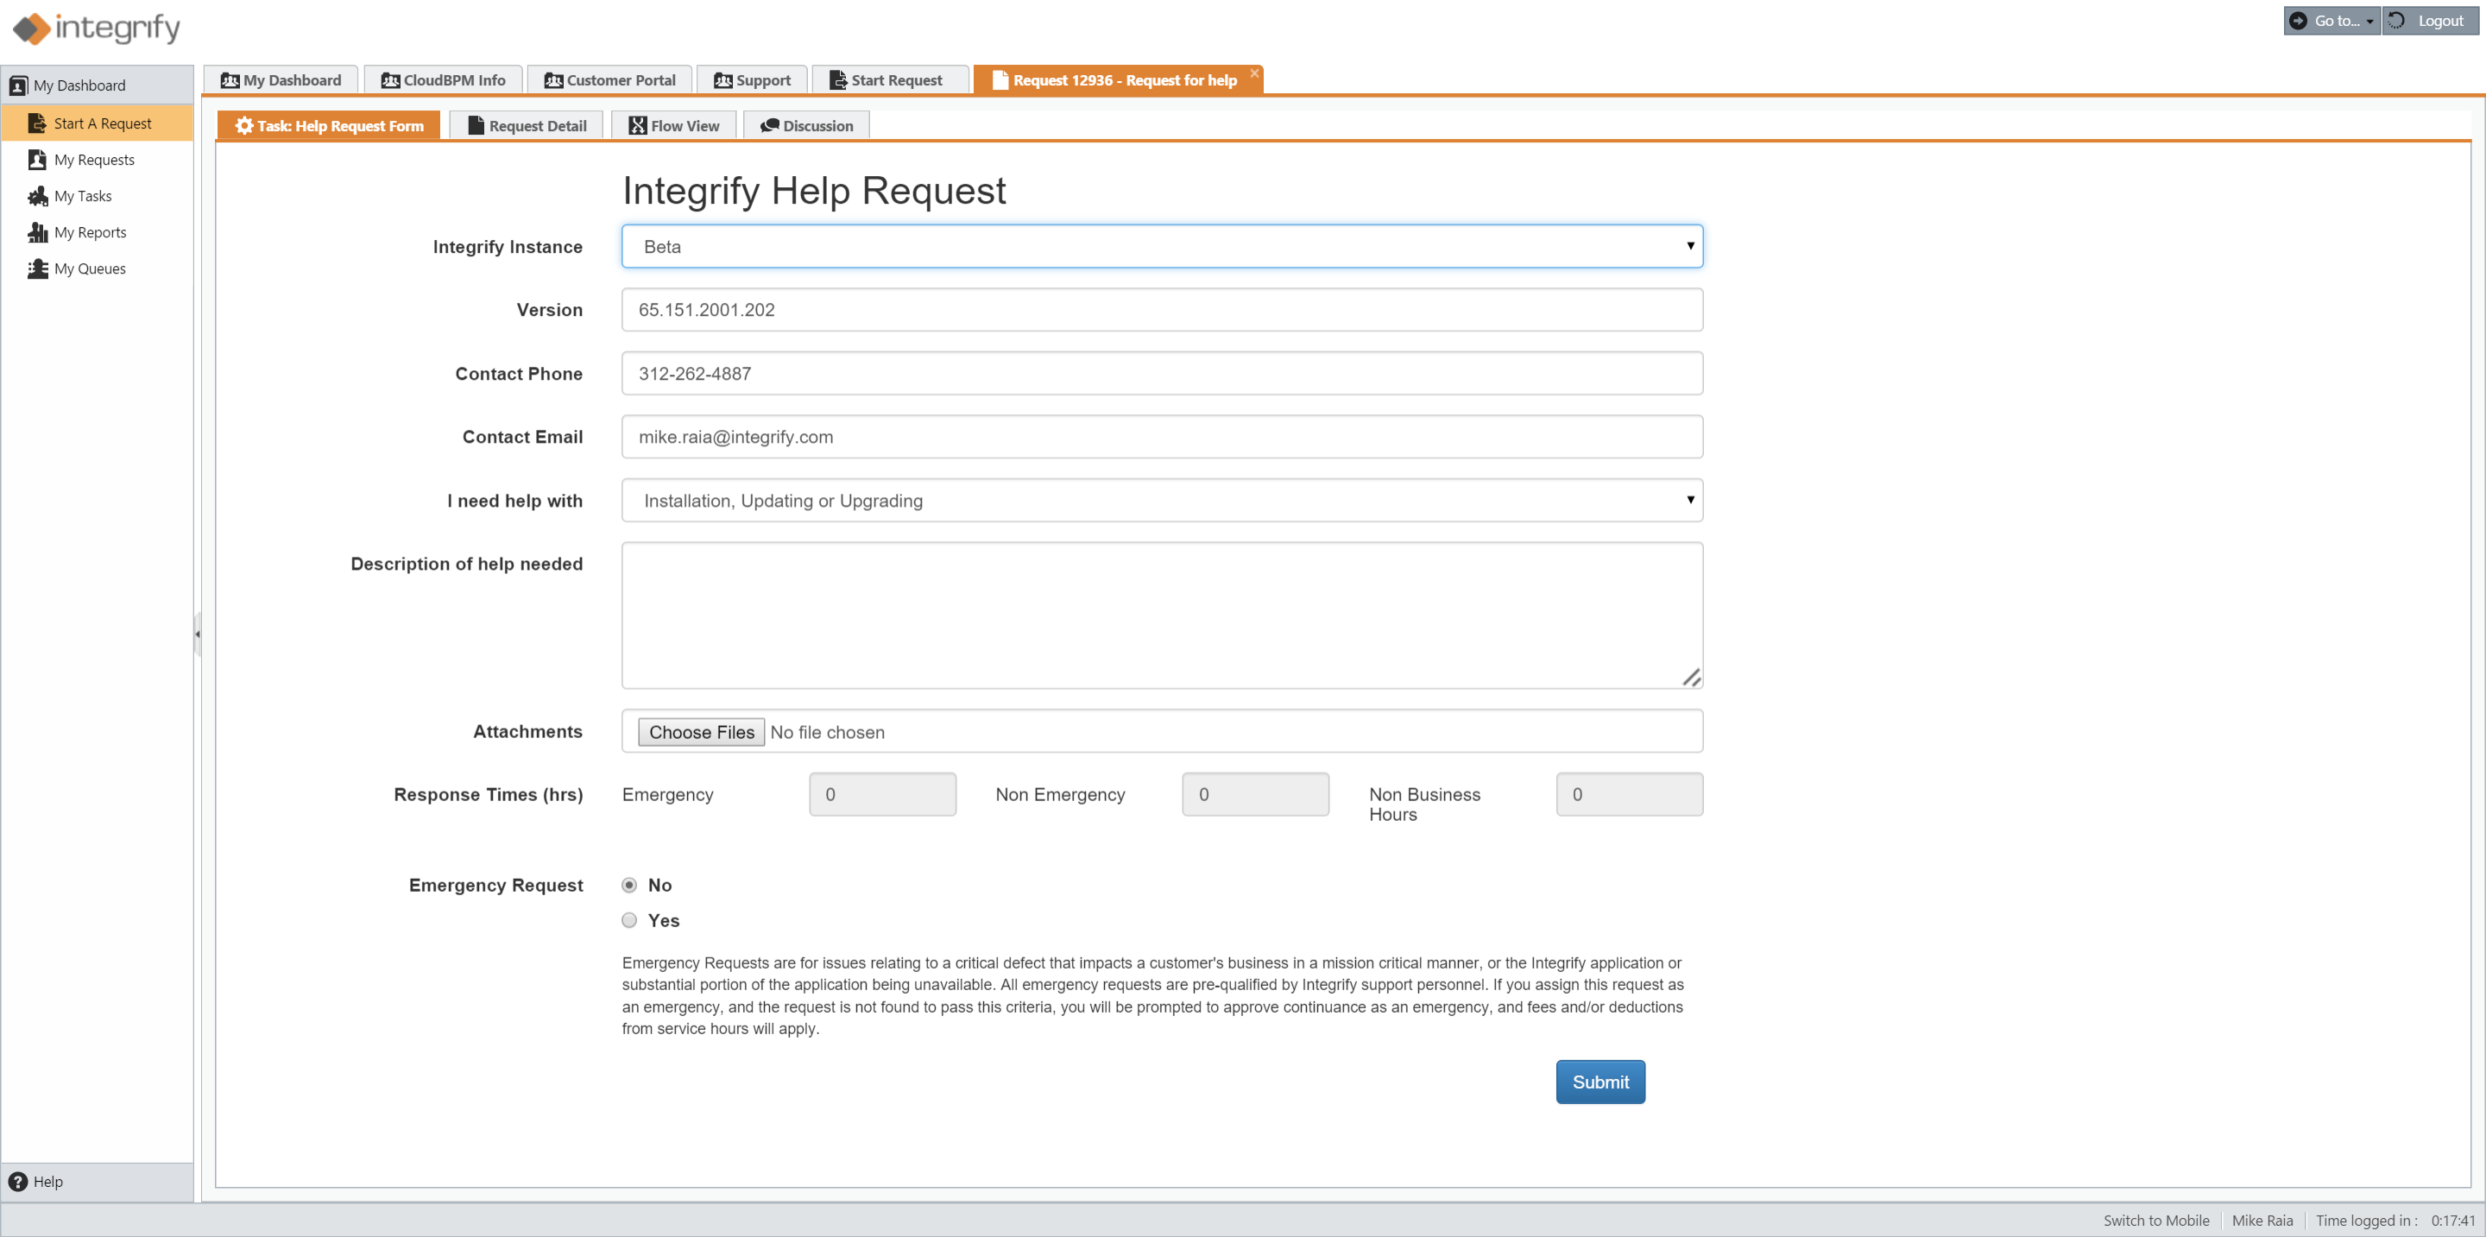The height and width of the screenshot is (1237, 2486).
Task: Click the Start A Request sidebar icon
Action: click(x=38, y=123)
